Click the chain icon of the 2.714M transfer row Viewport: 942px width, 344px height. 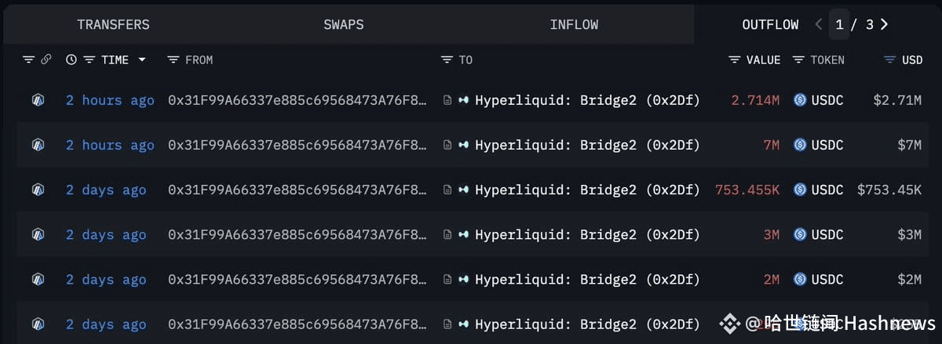point(38,100)
